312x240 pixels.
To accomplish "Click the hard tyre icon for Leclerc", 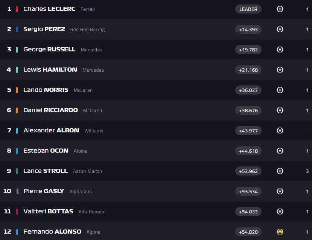I will tap(280, 9).
